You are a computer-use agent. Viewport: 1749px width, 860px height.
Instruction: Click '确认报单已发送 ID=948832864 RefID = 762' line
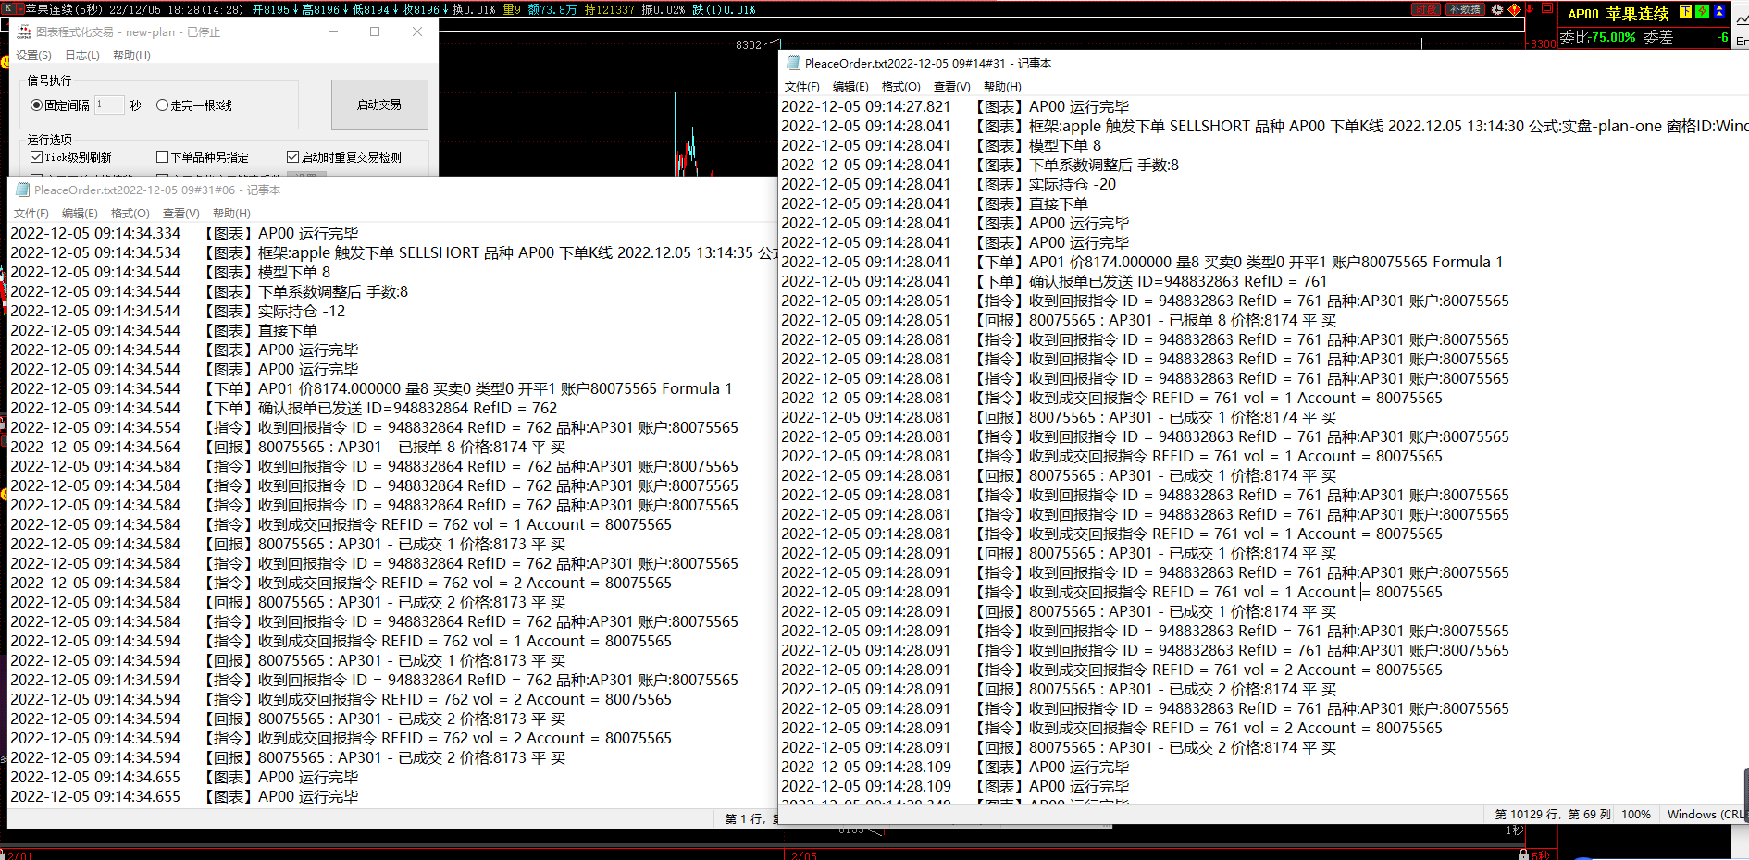tap(407, 408)
